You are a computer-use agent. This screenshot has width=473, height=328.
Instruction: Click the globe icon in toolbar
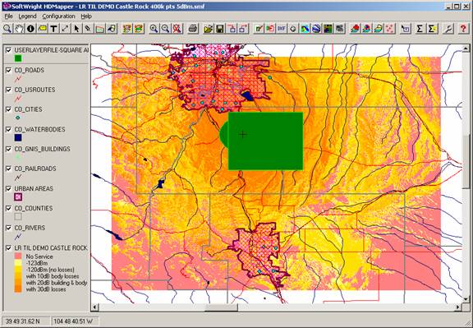(x=316, y=29)
